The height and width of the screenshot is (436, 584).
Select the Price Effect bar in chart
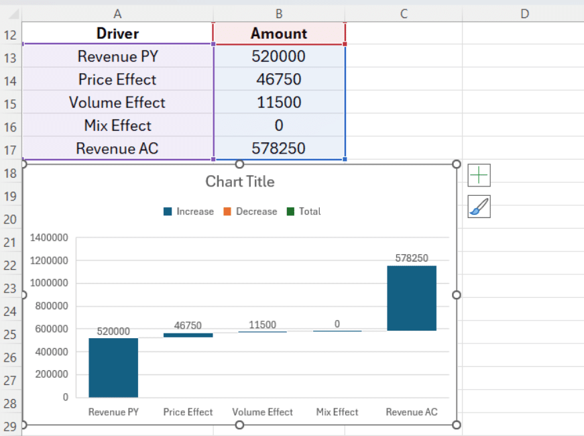pos(188,335)
